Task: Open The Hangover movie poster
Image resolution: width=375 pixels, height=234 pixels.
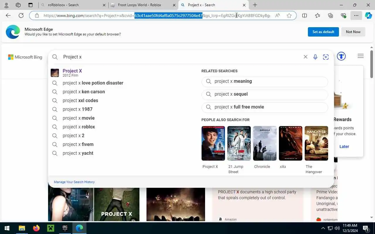Action: pyautogui.click(x=316, y=143)
